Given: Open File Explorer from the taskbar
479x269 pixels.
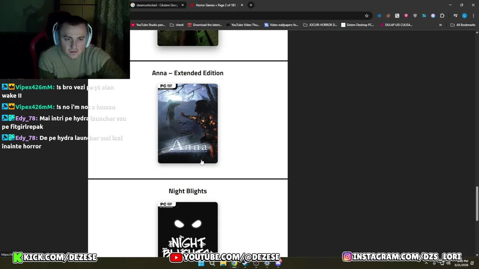Looking at the screenshot, I should (x=223, y=263).
